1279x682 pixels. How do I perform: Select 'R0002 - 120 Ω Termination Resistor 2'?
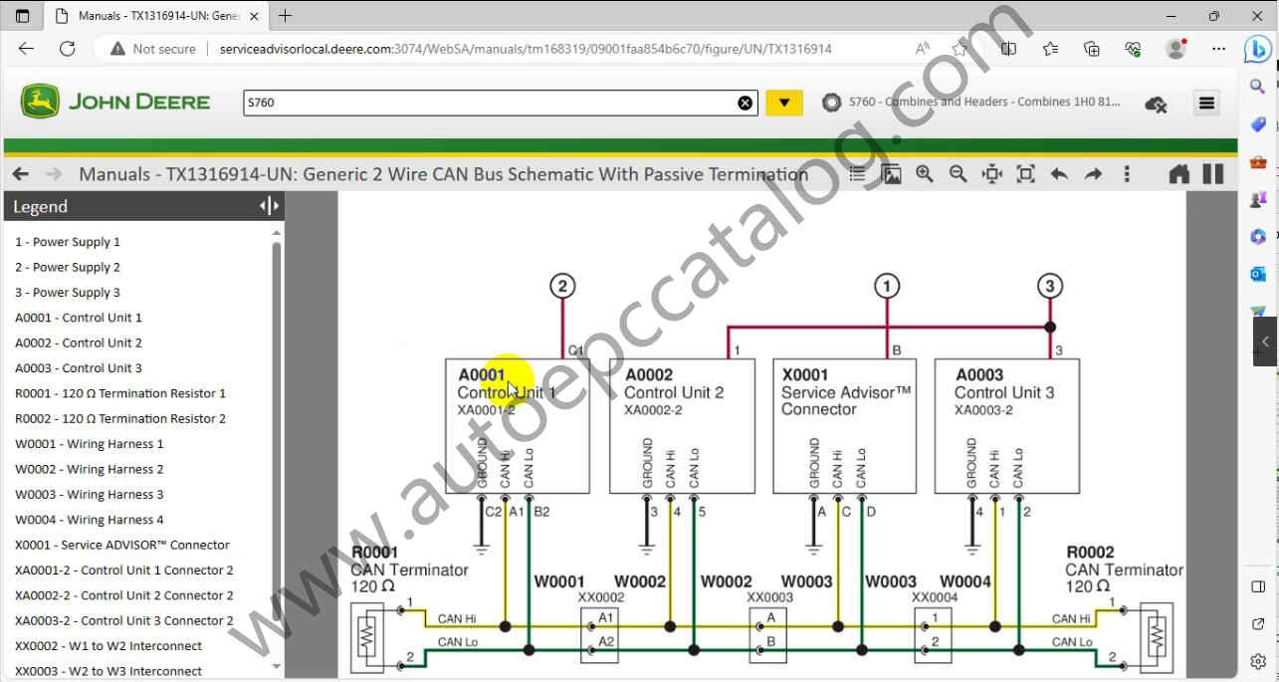(x=120, y=418)
